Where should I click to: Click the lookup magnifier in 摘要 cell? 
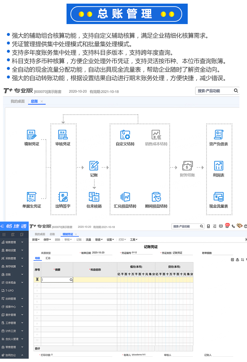click(x=71, y=280)
